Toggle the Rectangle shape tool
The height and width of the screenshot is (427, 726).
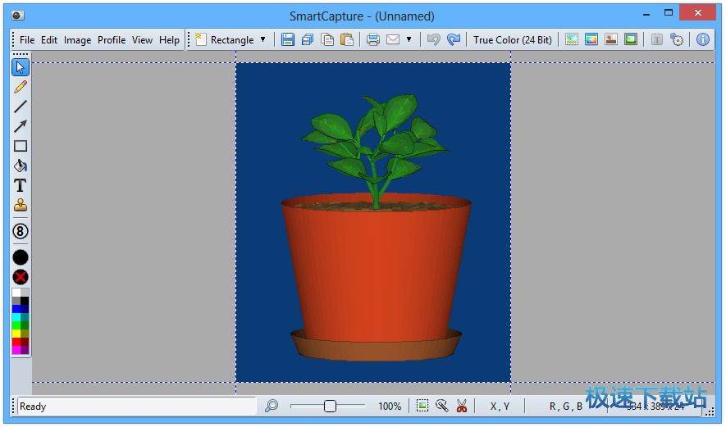21,146
